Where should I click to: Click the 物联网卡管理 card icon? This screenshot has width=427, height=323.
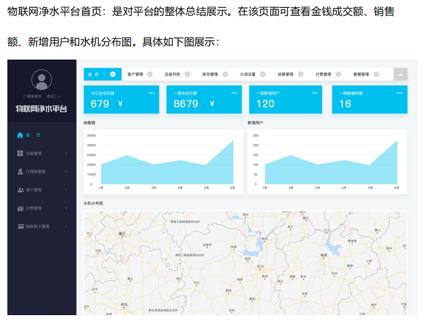click(21, 226)
